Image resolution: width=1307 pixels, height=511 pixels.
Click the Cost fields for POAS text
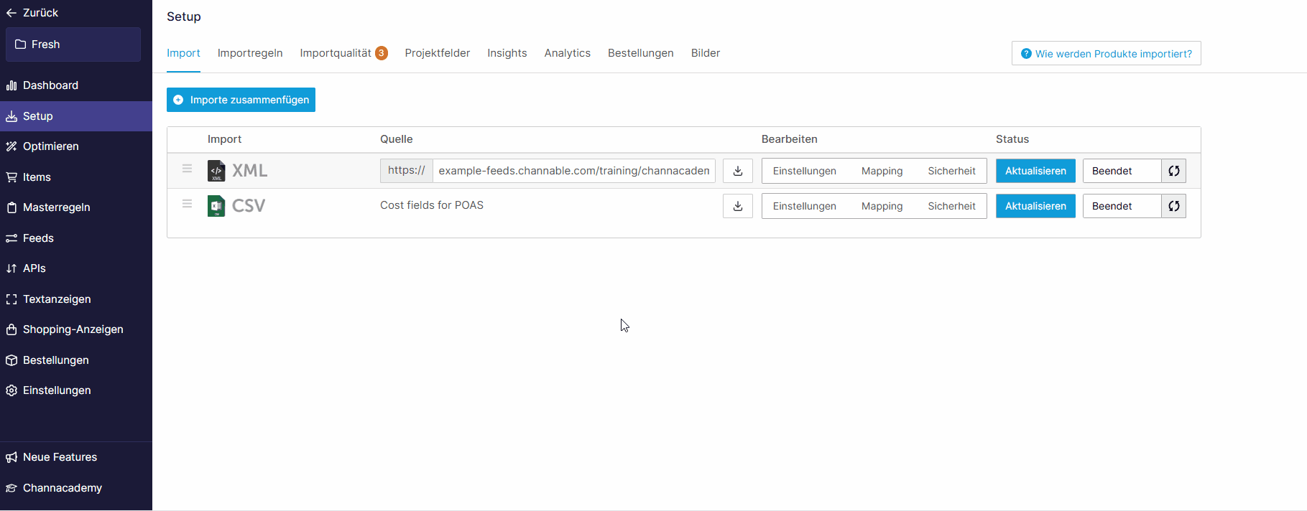[x=432, y=205]
